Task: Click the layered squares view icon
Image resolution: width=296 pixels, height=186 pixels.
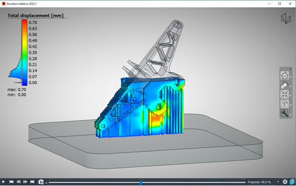Action: pyautogui.click(x=284, y=85)
